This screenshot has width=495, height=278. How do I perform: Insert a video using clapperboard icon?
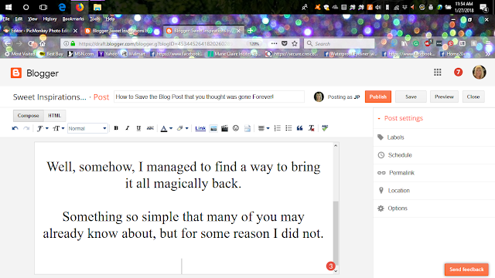[x=224, y=128]
